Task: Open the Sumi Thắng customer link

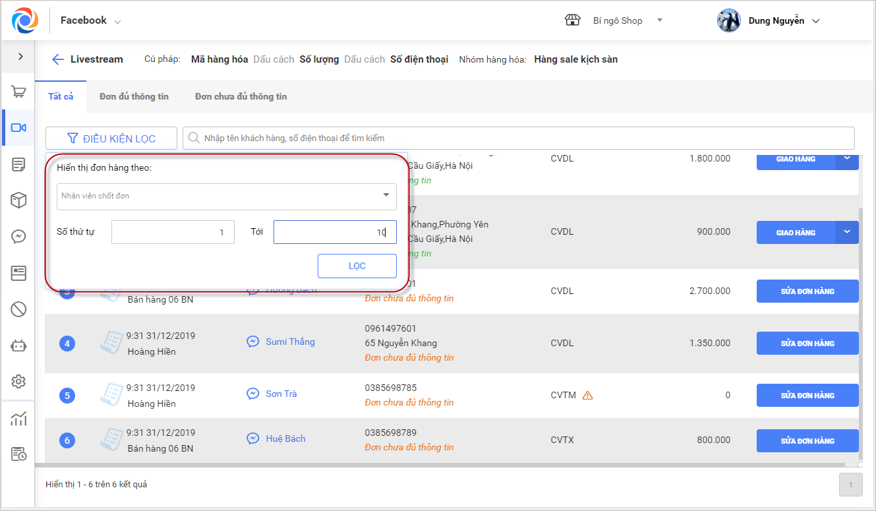Action: 290,342
